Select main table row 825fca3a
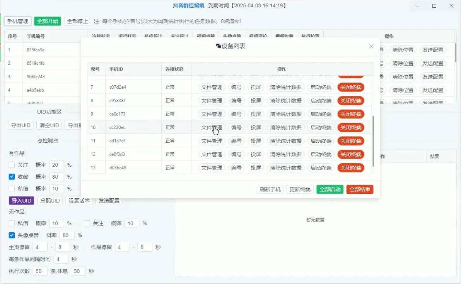This screenshot has height=284, width=461. [36, 50]
